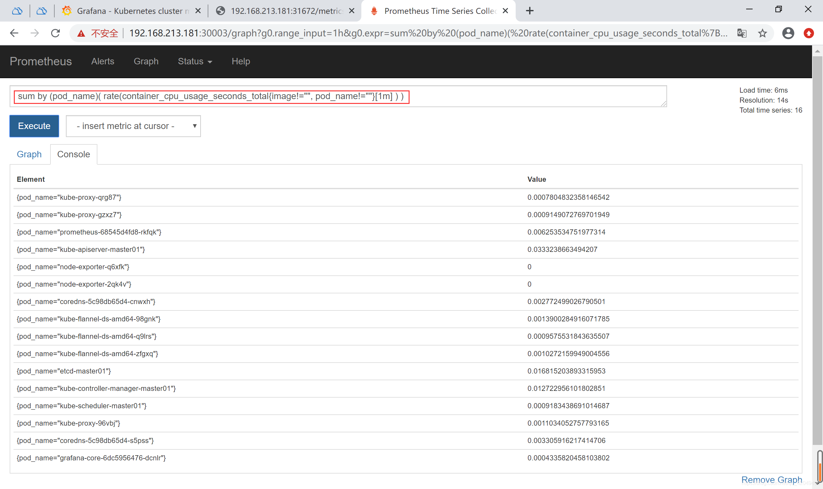
Task: Close the 192.168.213.181:31672 metrics tab
Action: [x=352, y=11]
